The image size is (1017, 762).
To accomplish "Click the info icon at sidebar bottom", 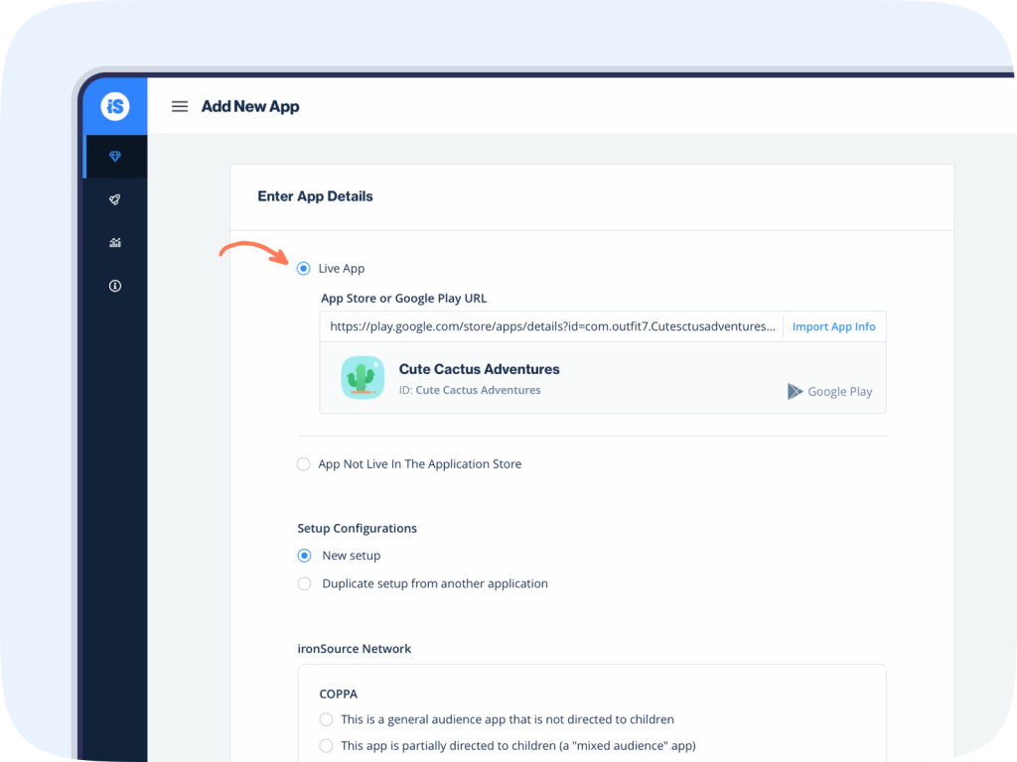I will (x=114, y=285).
